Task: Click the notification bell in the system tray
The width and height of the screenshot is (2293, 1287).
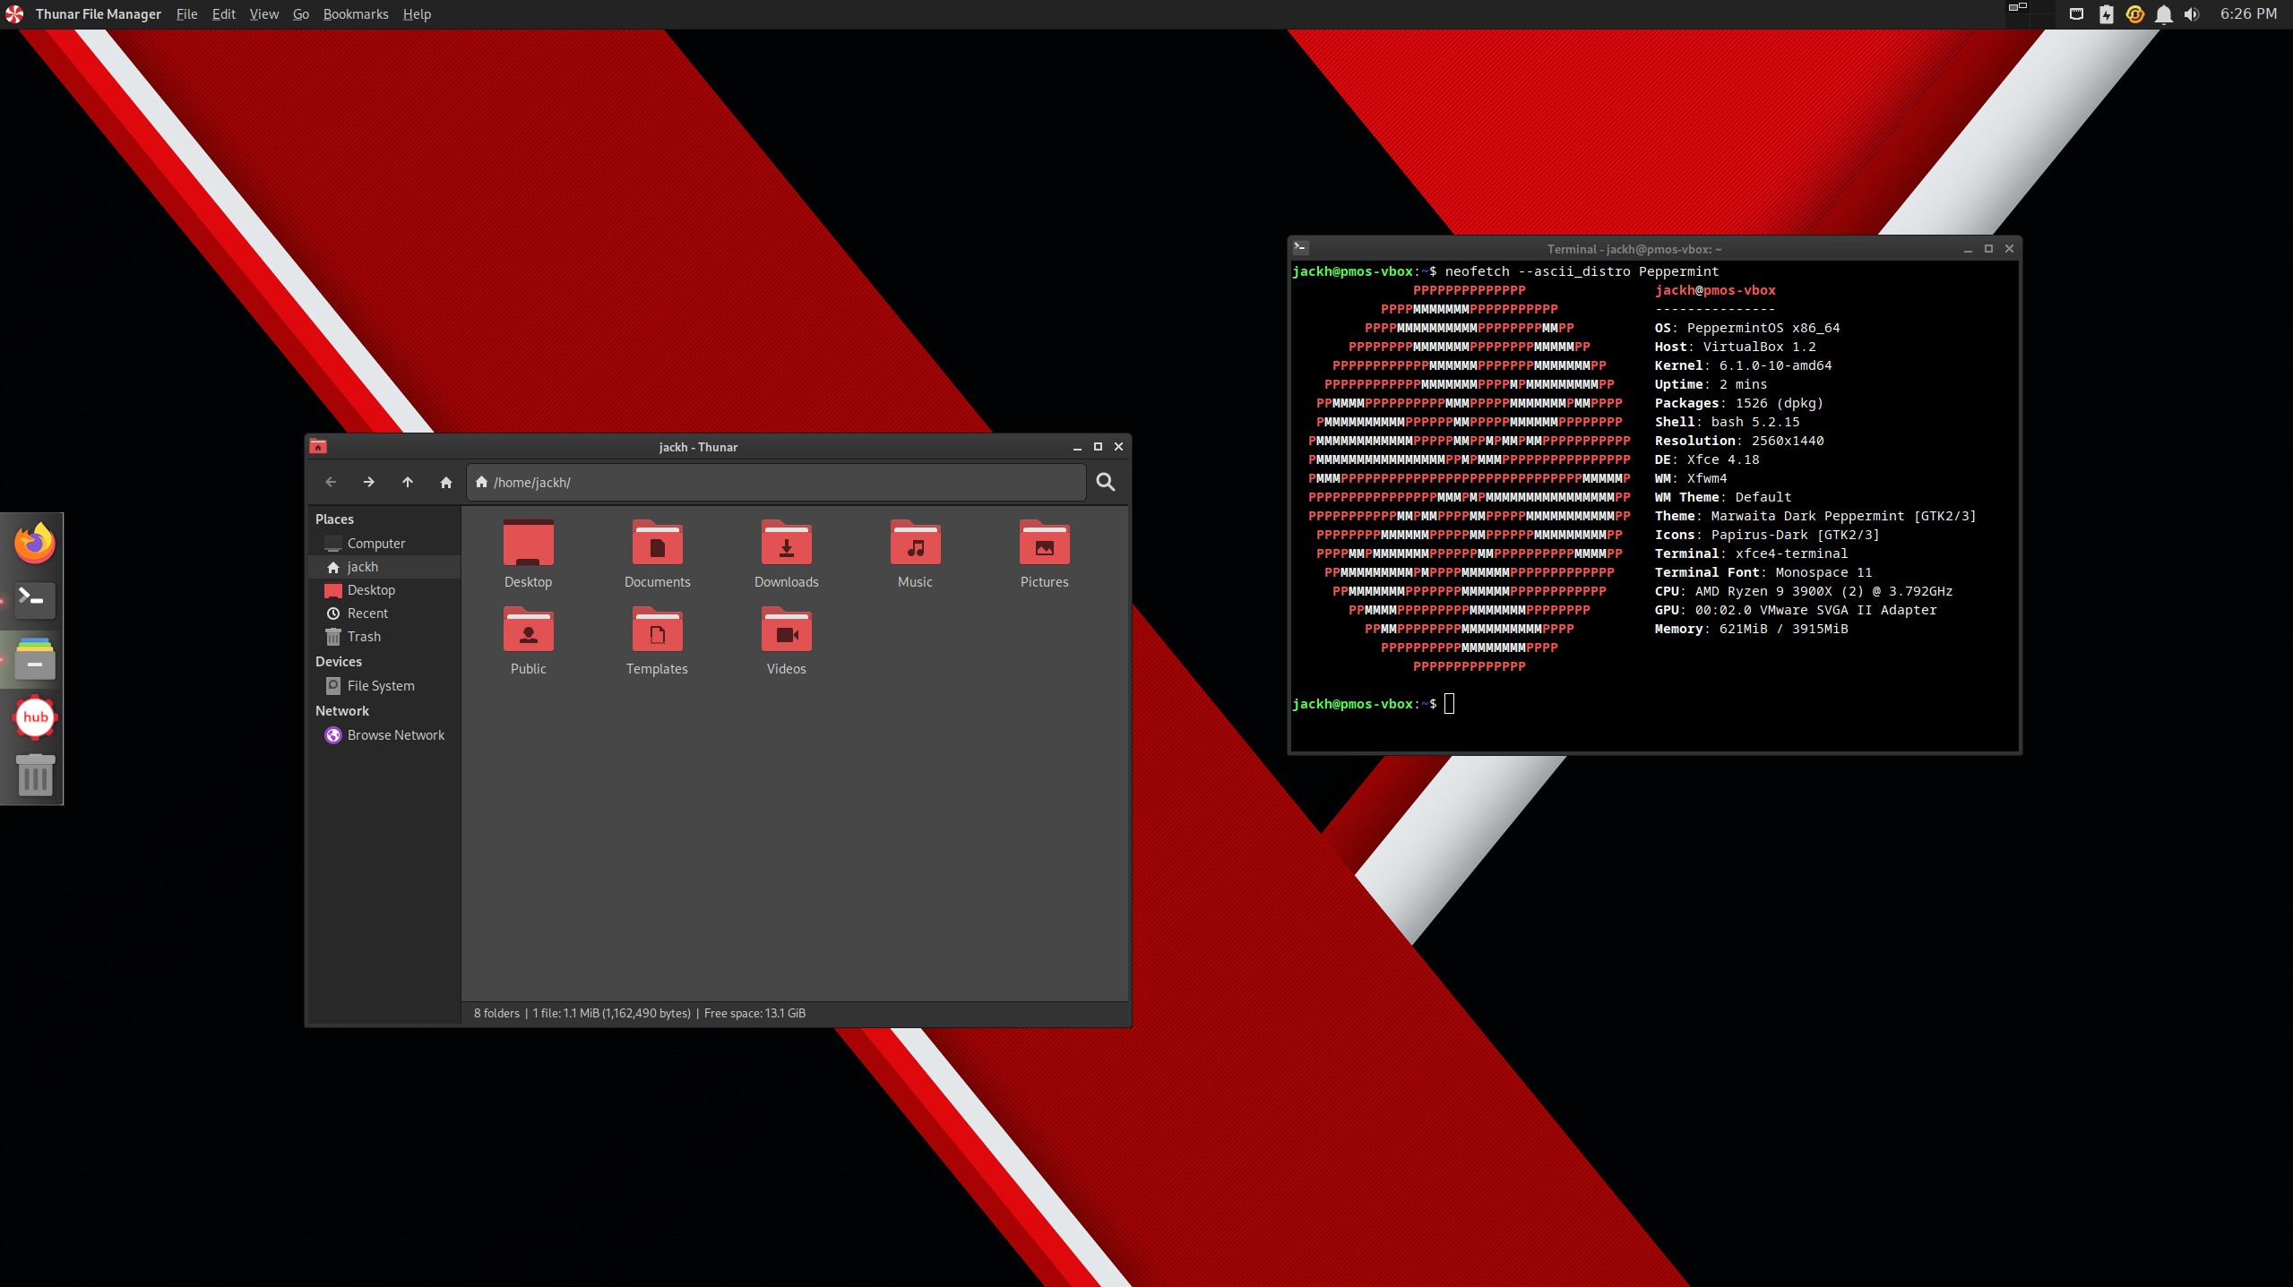Action: 2162,13
